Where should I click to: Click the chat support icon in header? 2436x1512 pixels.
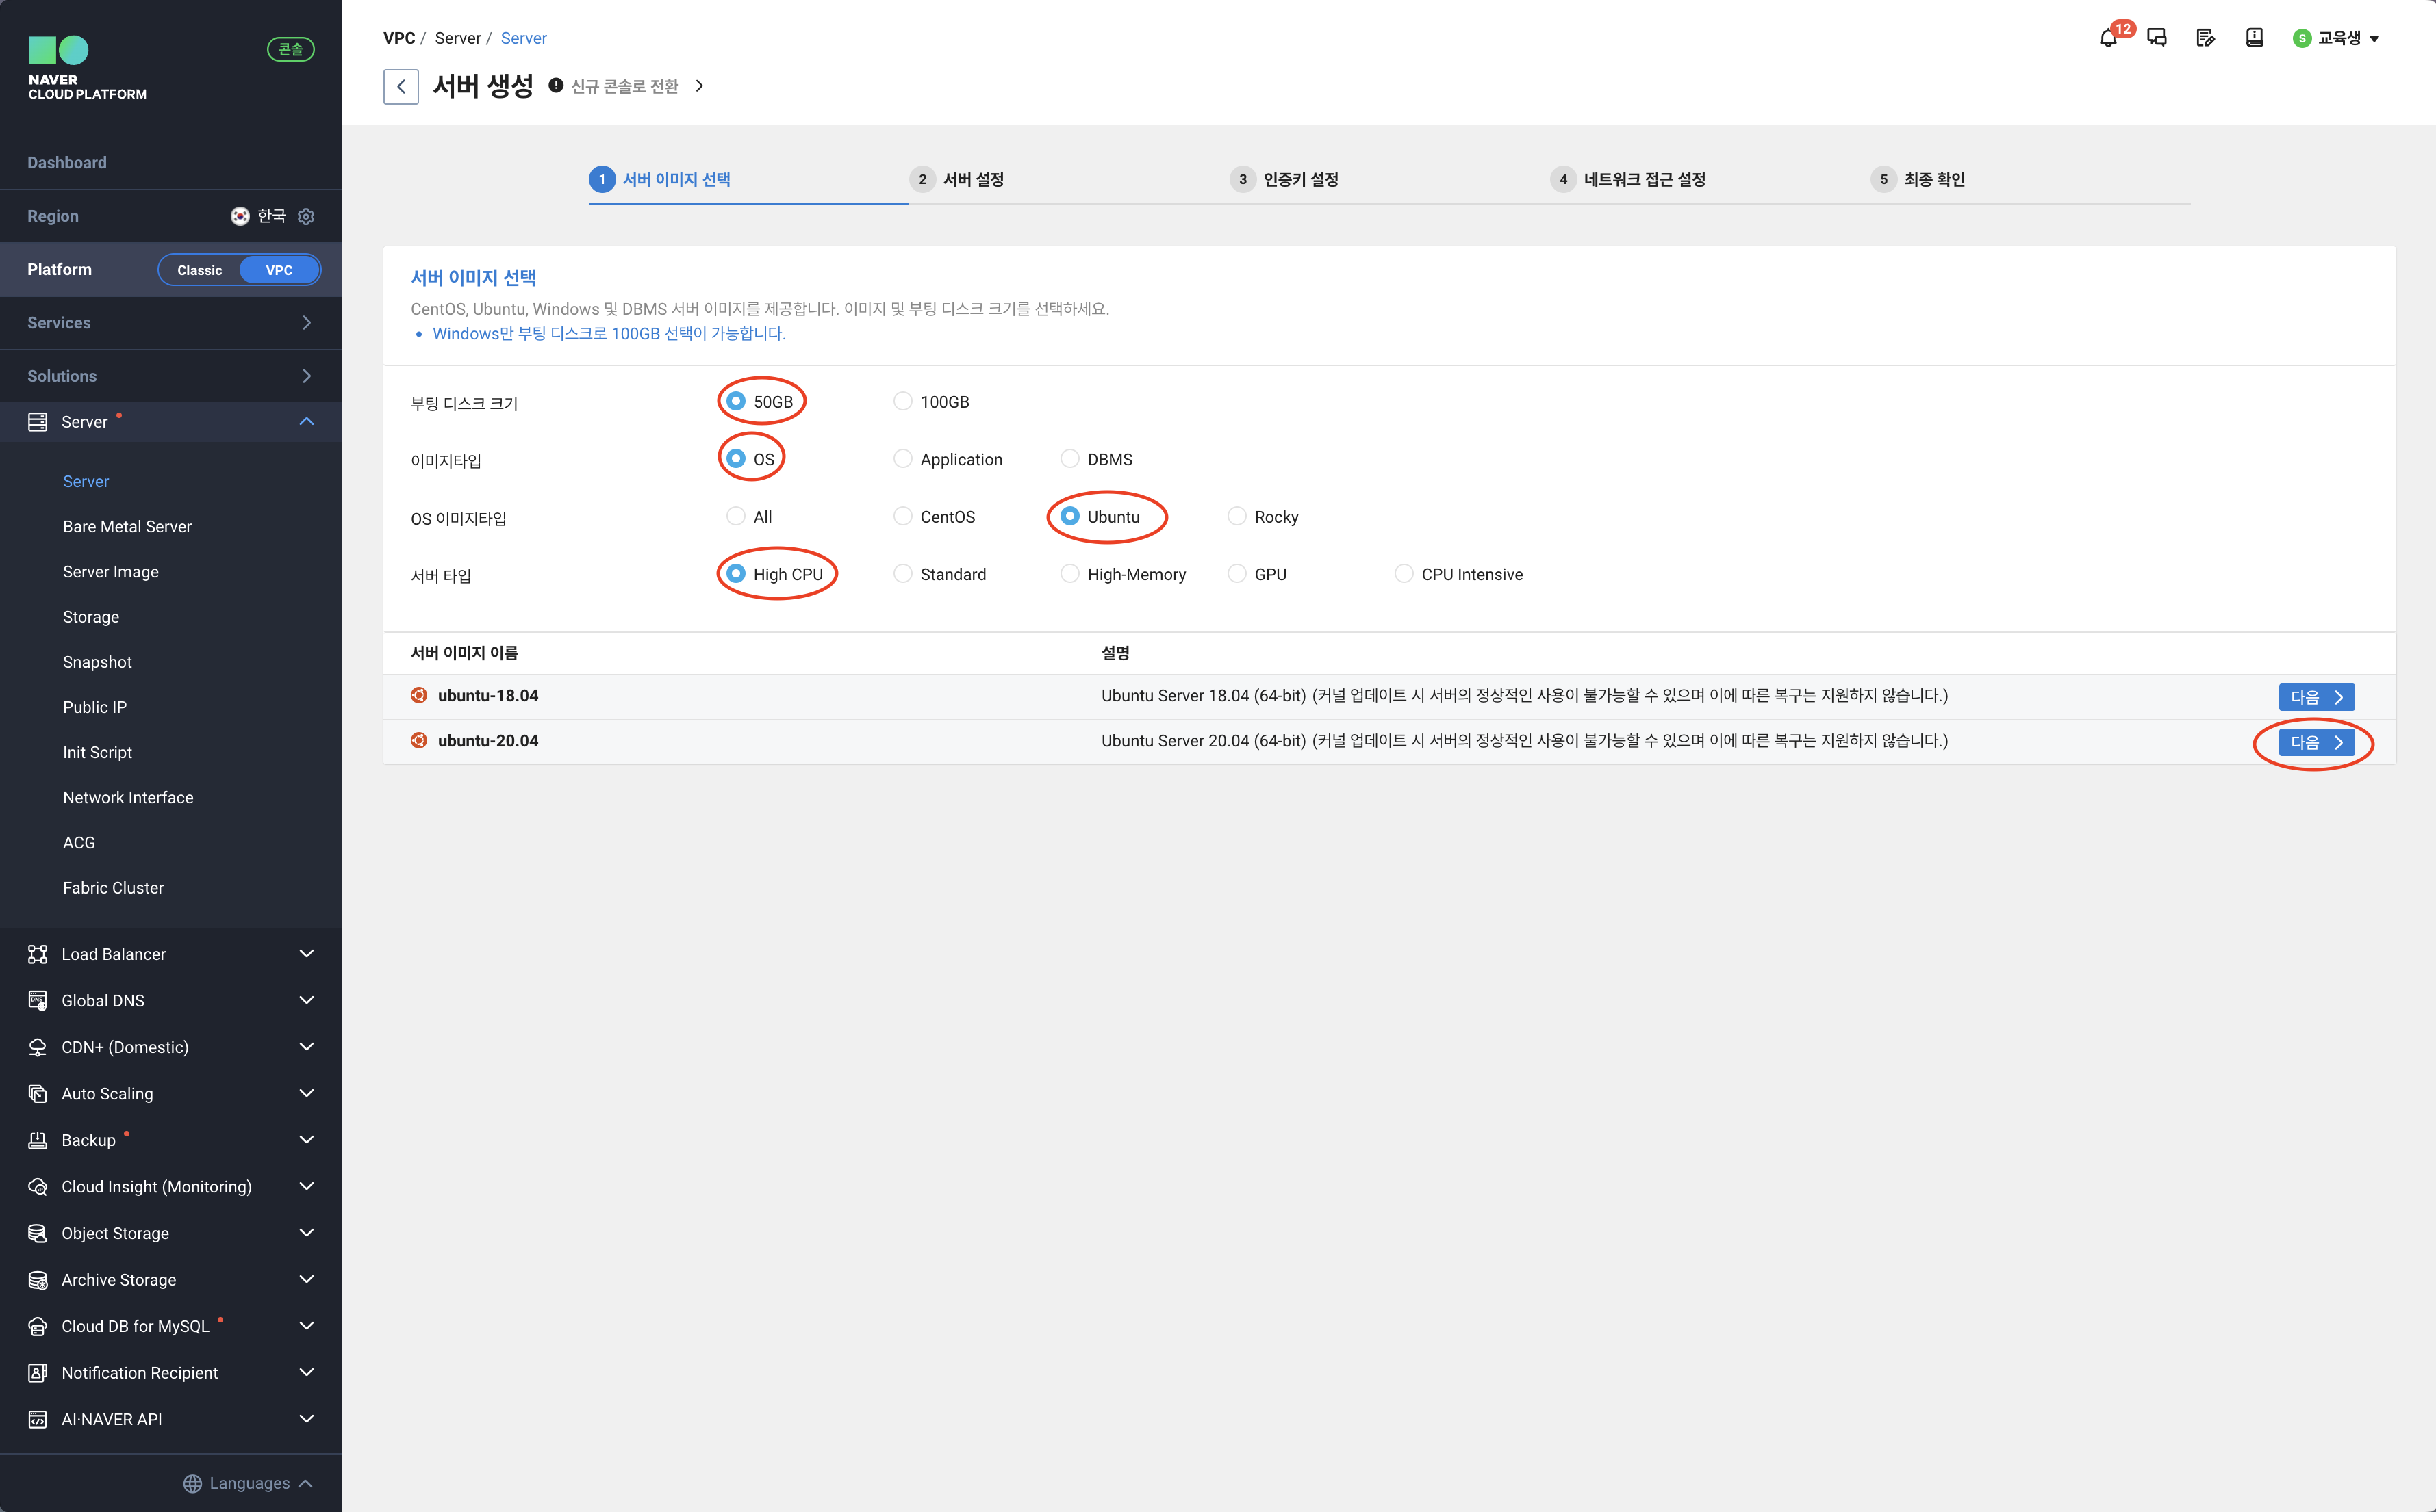[2157, 38]
